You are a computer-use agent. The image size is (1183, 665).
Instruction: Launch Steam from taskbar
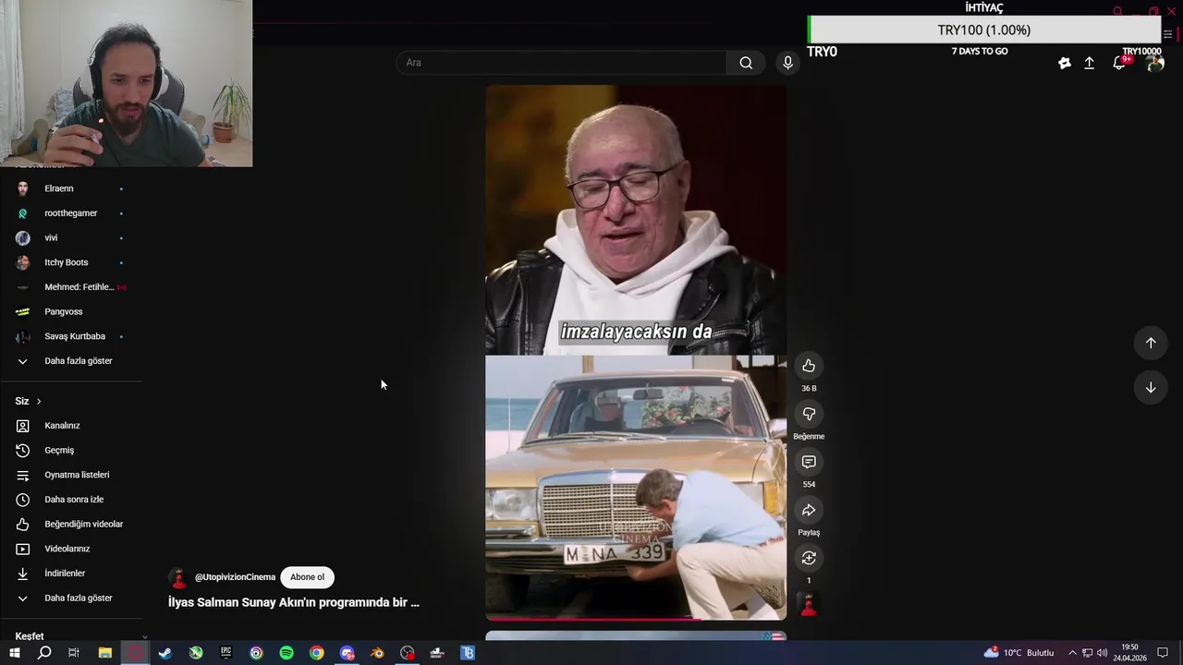click(x=165, y=653)
